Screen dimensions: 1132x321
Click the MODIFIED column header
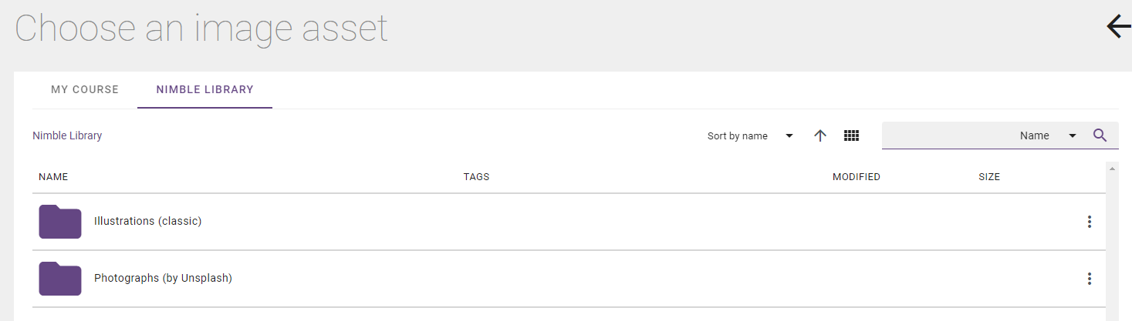pos(857,177)
